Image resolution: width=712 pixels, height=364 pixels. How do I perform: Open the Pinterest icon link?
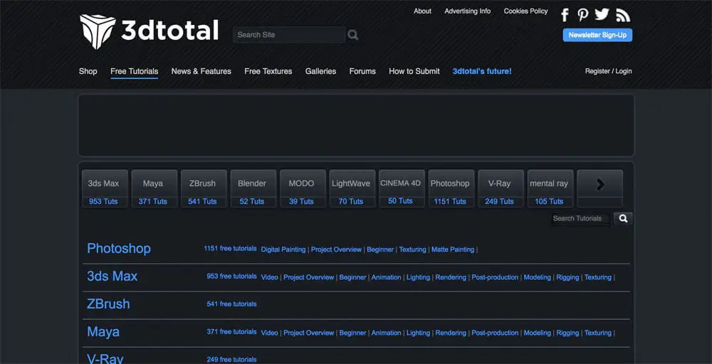[582, 14]
